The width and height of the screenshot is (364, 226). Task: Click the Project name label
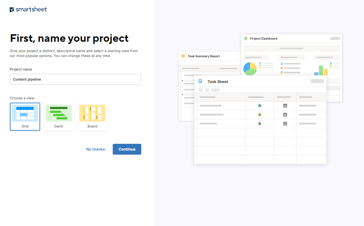coord(21,69)
